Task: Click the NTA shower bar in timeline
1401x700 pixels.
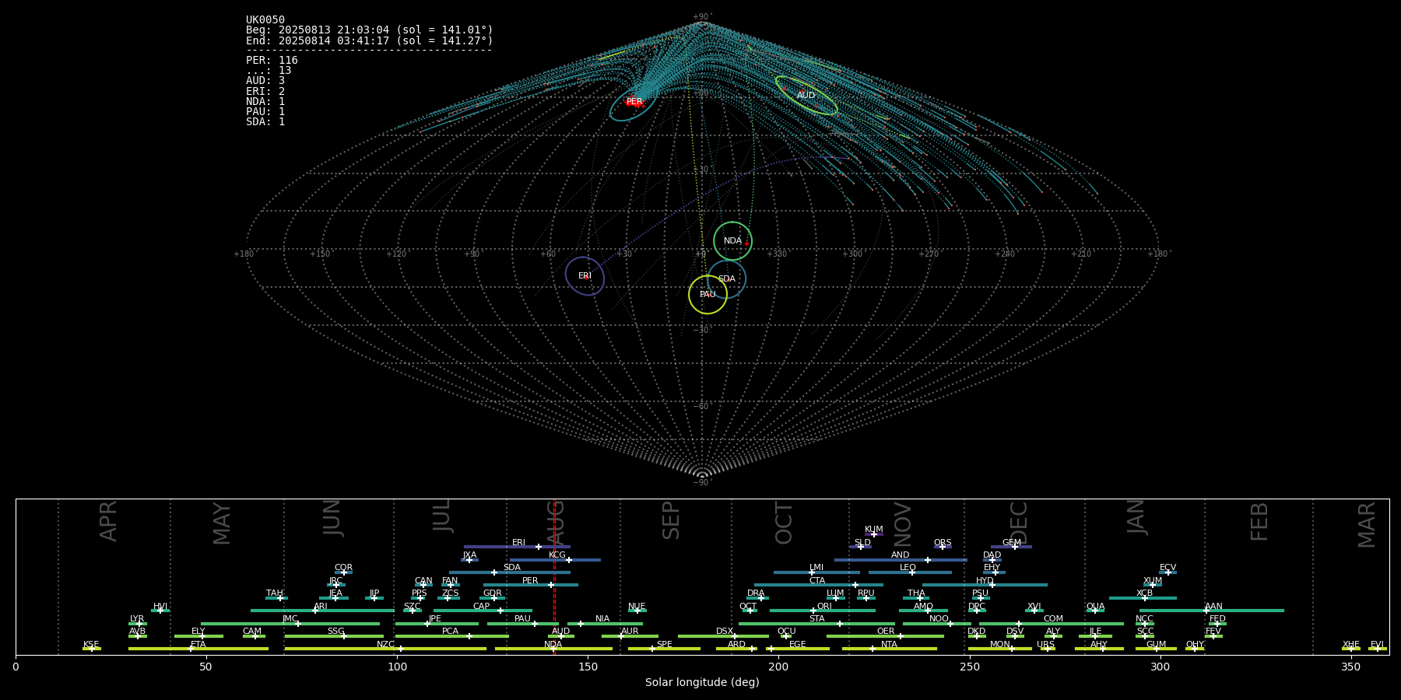Action: pyautogui.click(x=889, y=649)
